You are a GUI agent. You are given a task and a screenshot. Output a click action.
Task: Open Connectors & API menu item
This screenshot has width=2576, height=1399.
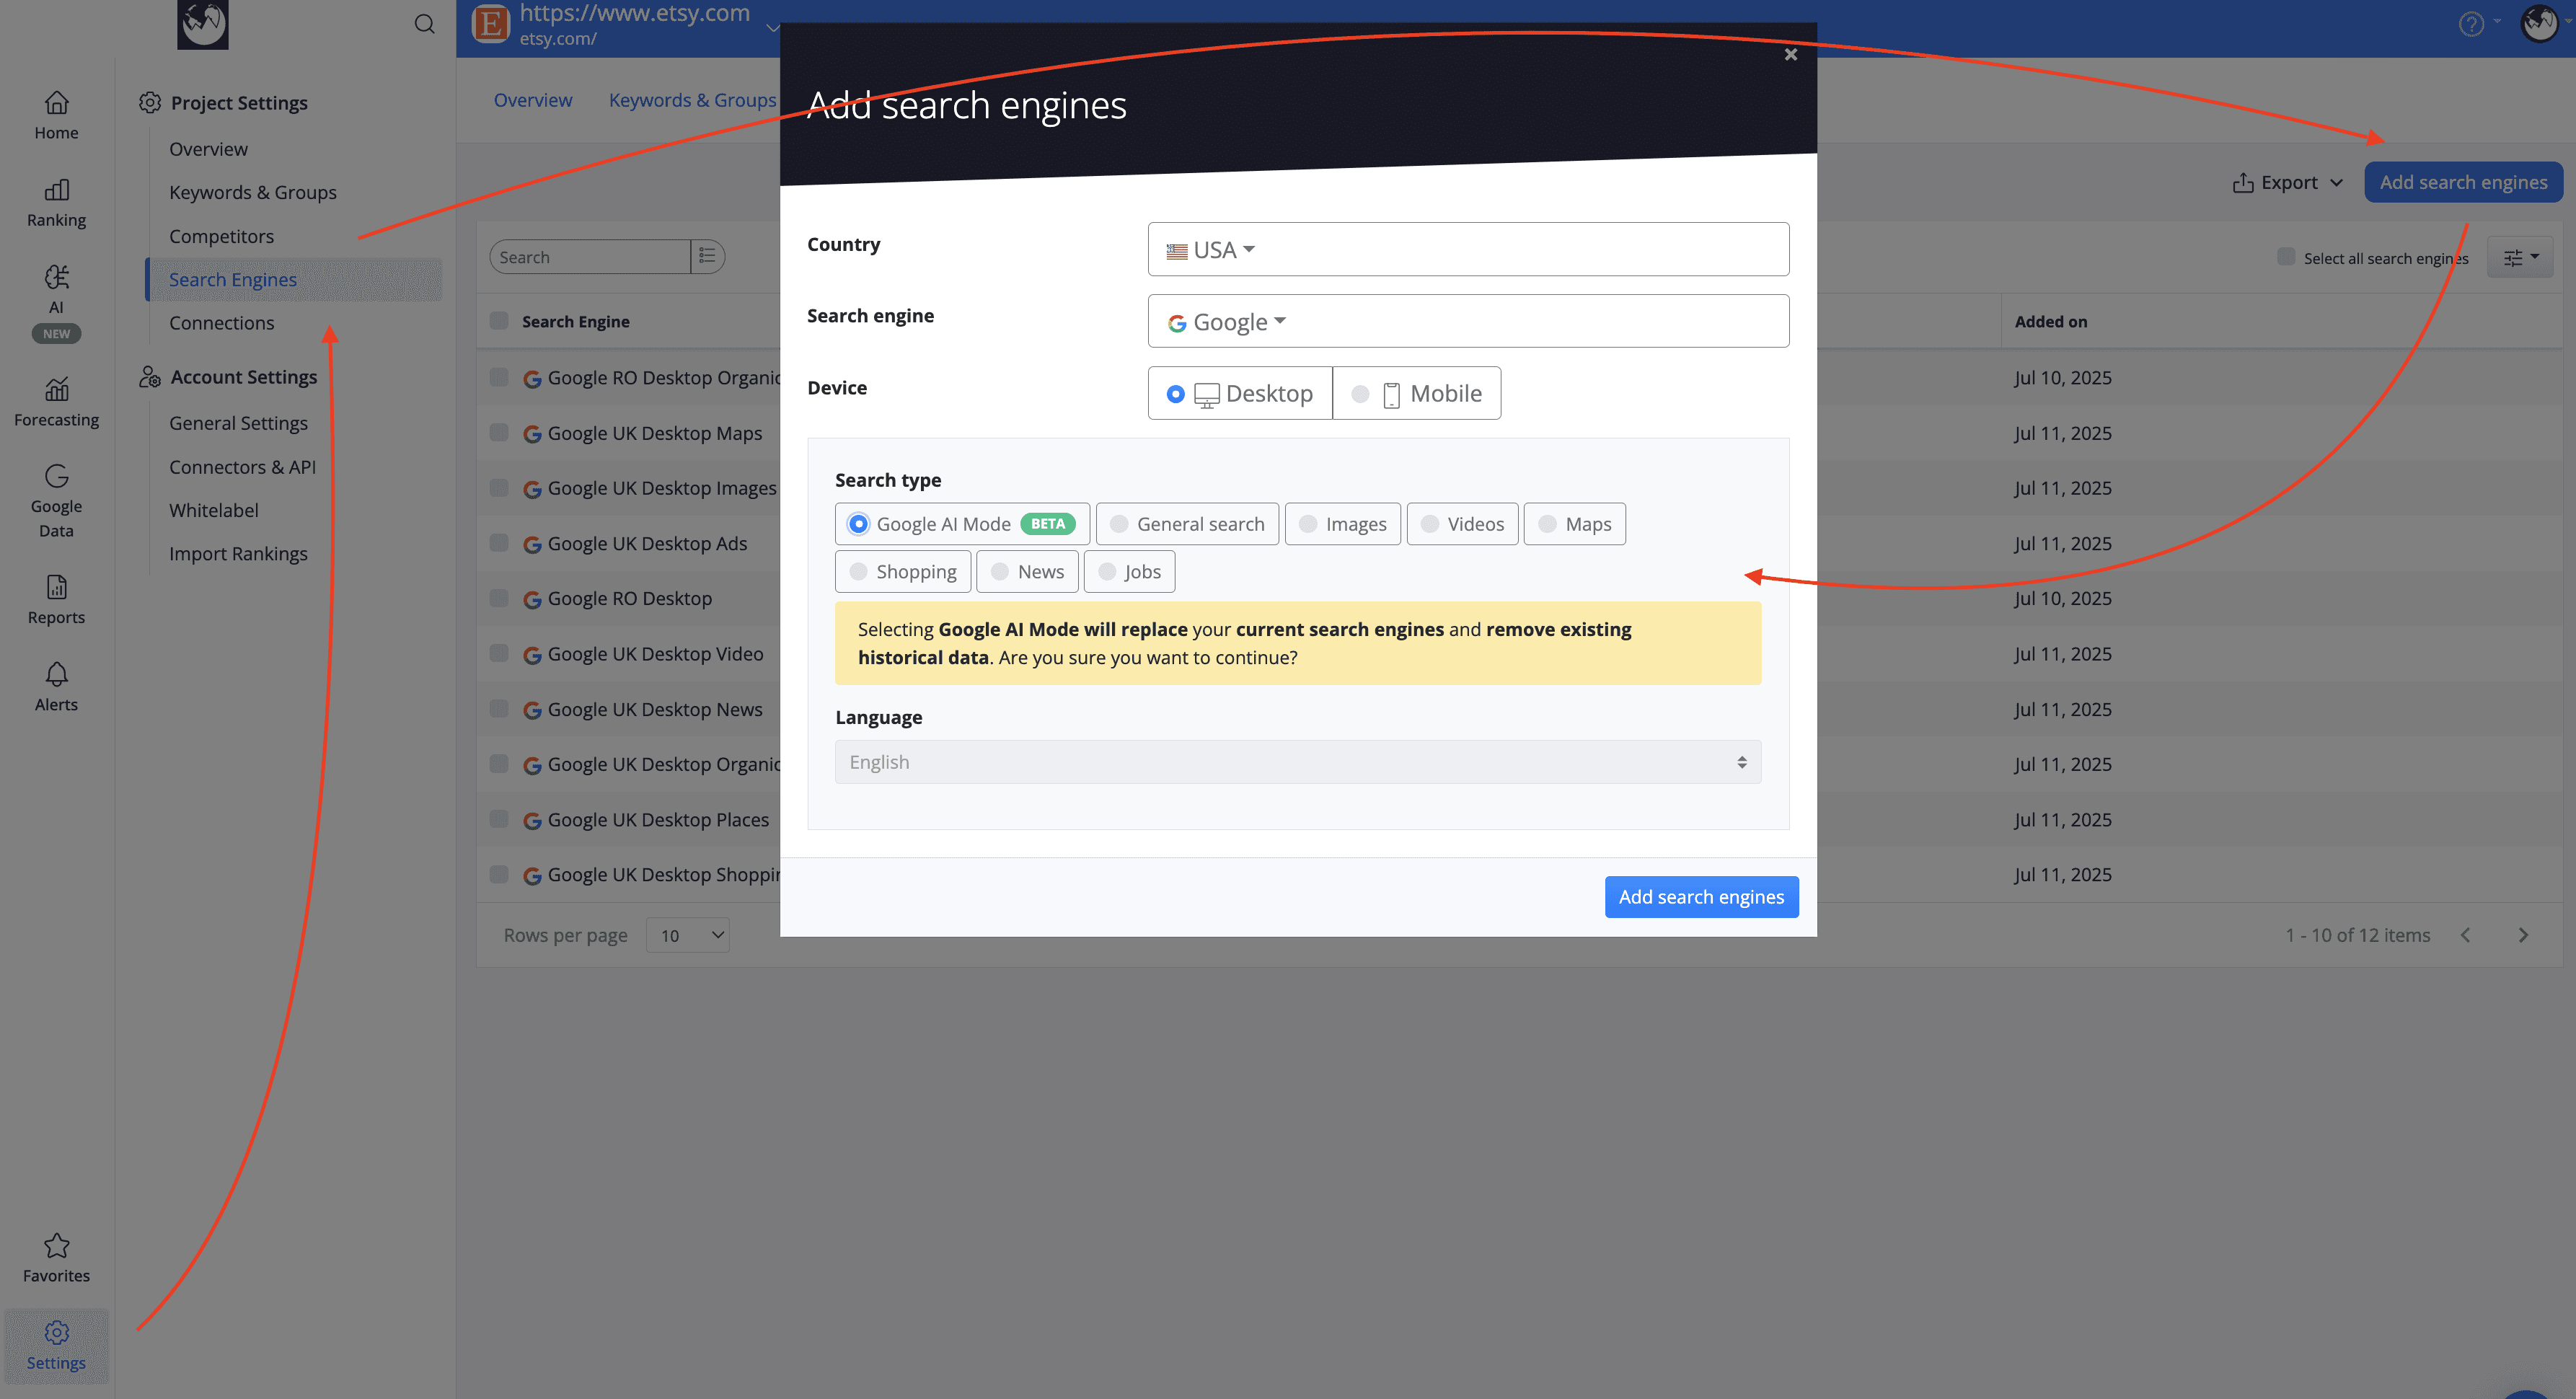point(242,467)
